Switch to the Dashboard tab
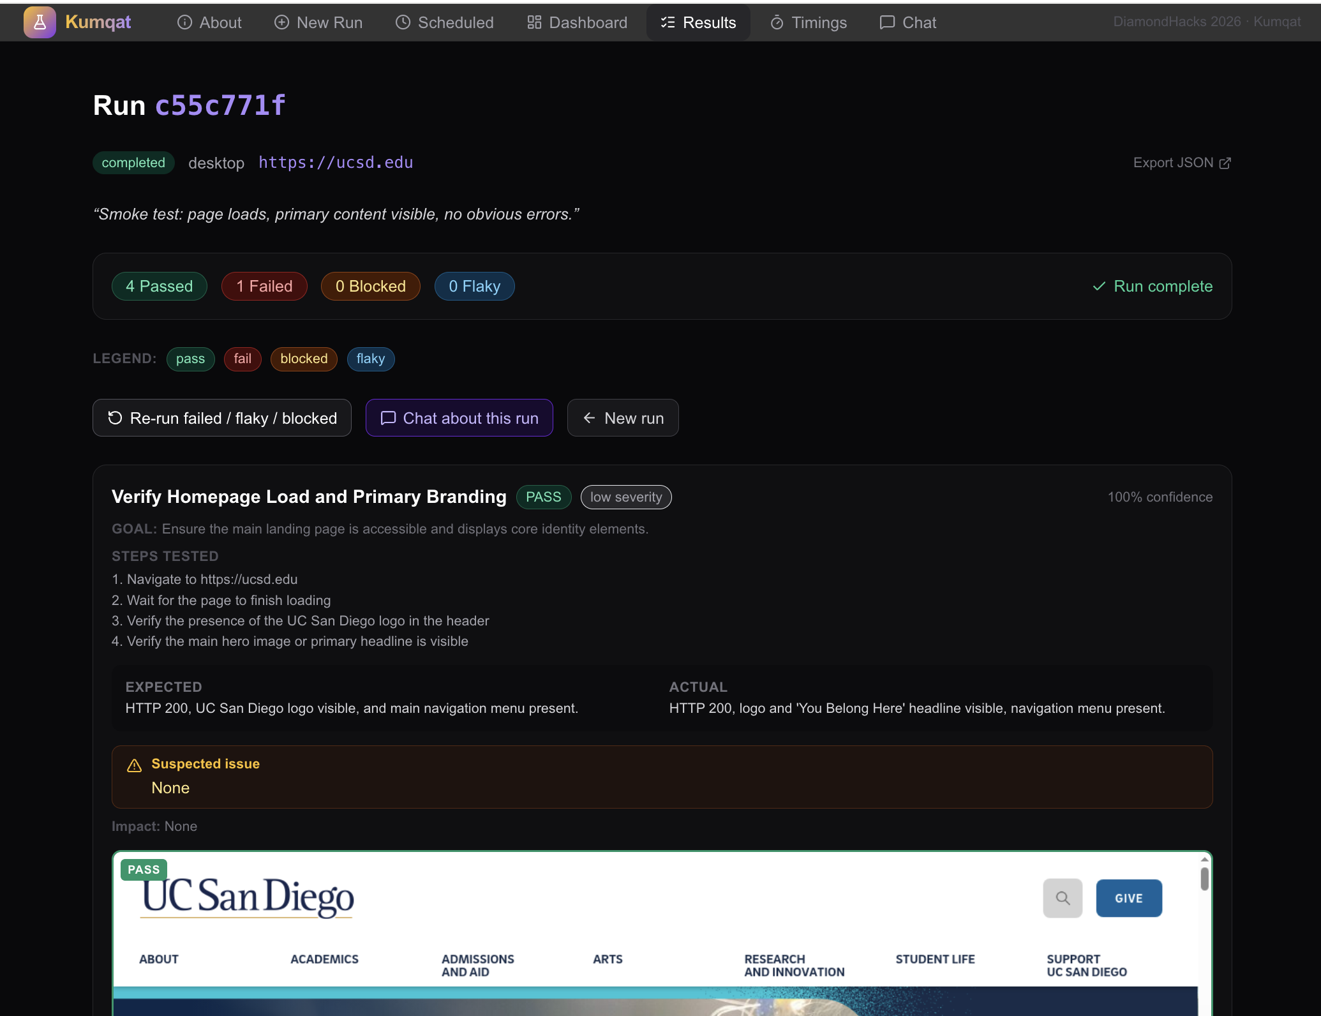Screen dimensions: 1321x1016 tap(578, 22)
